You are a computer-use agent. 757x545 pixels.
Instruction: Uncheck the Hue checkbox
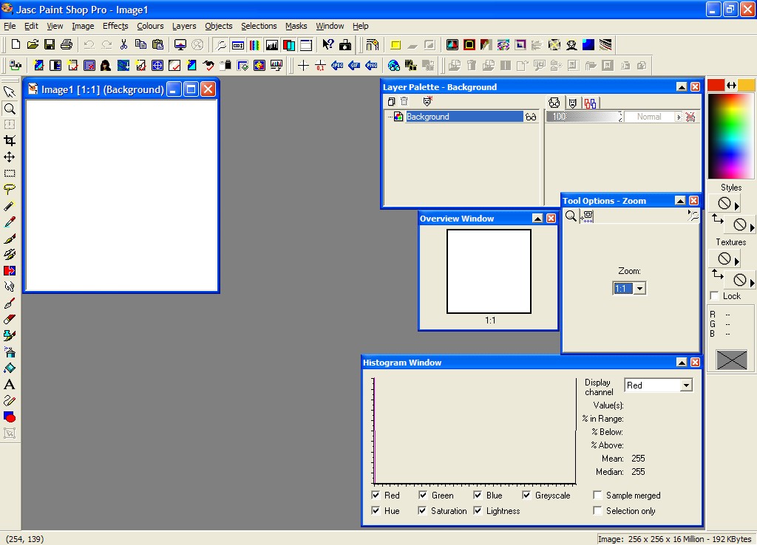click(376, 510)
